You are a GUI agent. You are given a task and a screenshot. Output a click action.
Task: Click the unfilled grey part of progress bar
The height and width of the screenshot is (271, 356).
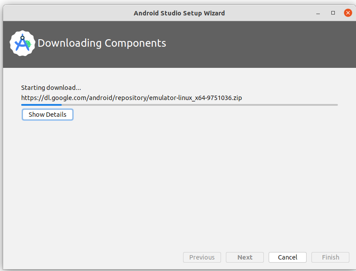point(199,105)
